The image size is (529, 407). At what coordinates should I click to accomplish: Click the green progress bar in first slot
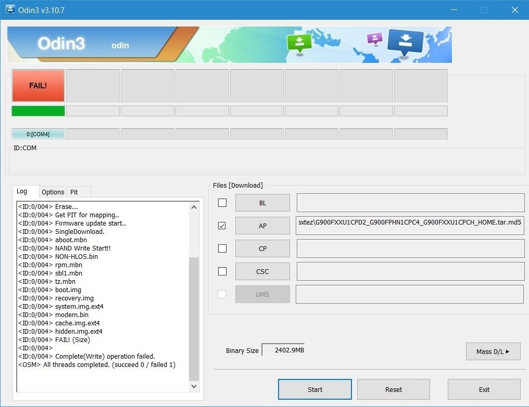click(x=38, y=111)
